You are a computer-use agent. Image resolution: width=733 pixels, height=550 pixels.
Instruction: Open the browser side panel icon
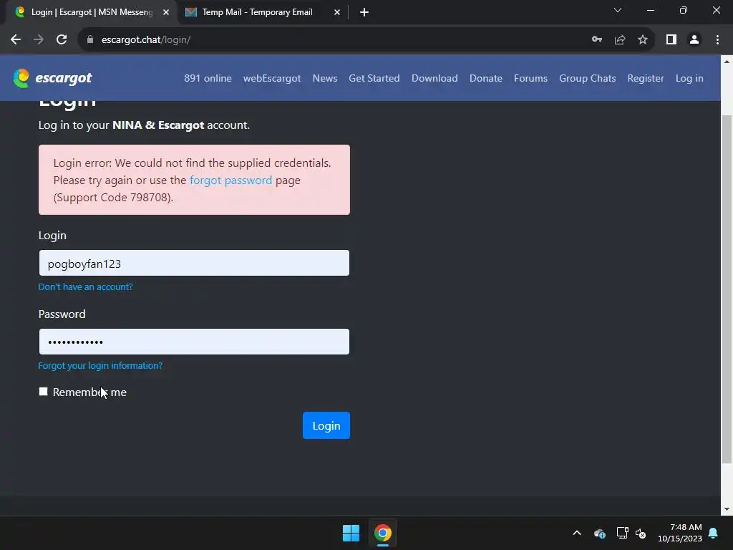[671, 40]
